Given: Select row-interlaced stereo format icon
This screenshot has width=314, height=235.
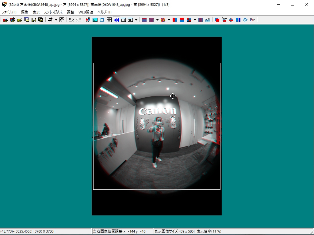Looking at the screenshot, I should pos(144,20).
